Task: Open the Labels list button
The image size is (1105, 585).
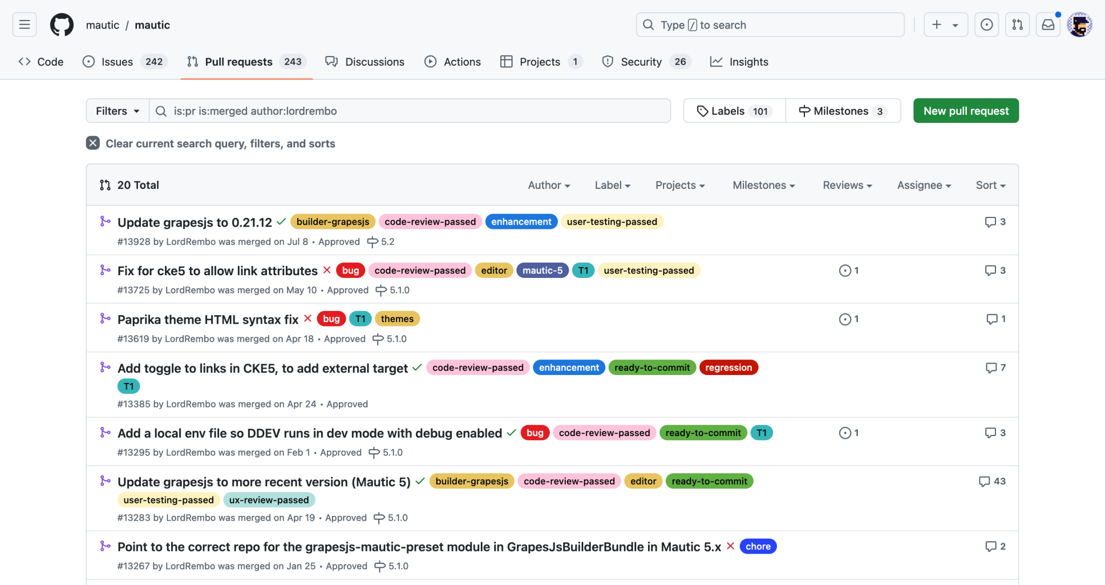Action: [734, 111]
